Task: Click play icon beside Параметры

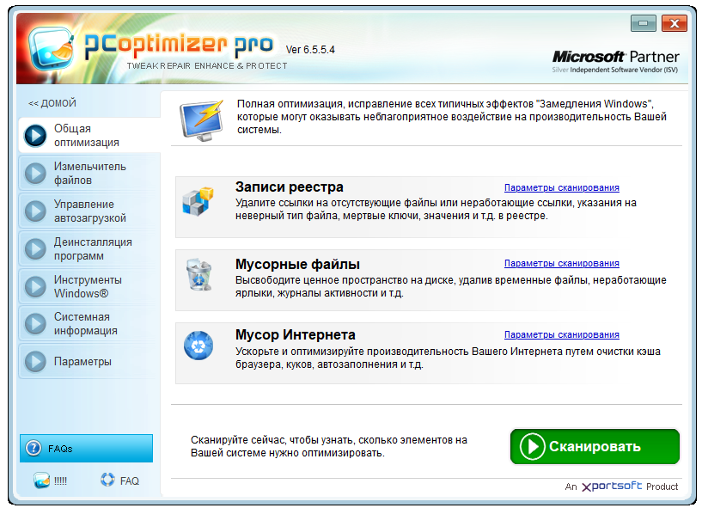Action: pyautogui.click(x=35, y=362)
